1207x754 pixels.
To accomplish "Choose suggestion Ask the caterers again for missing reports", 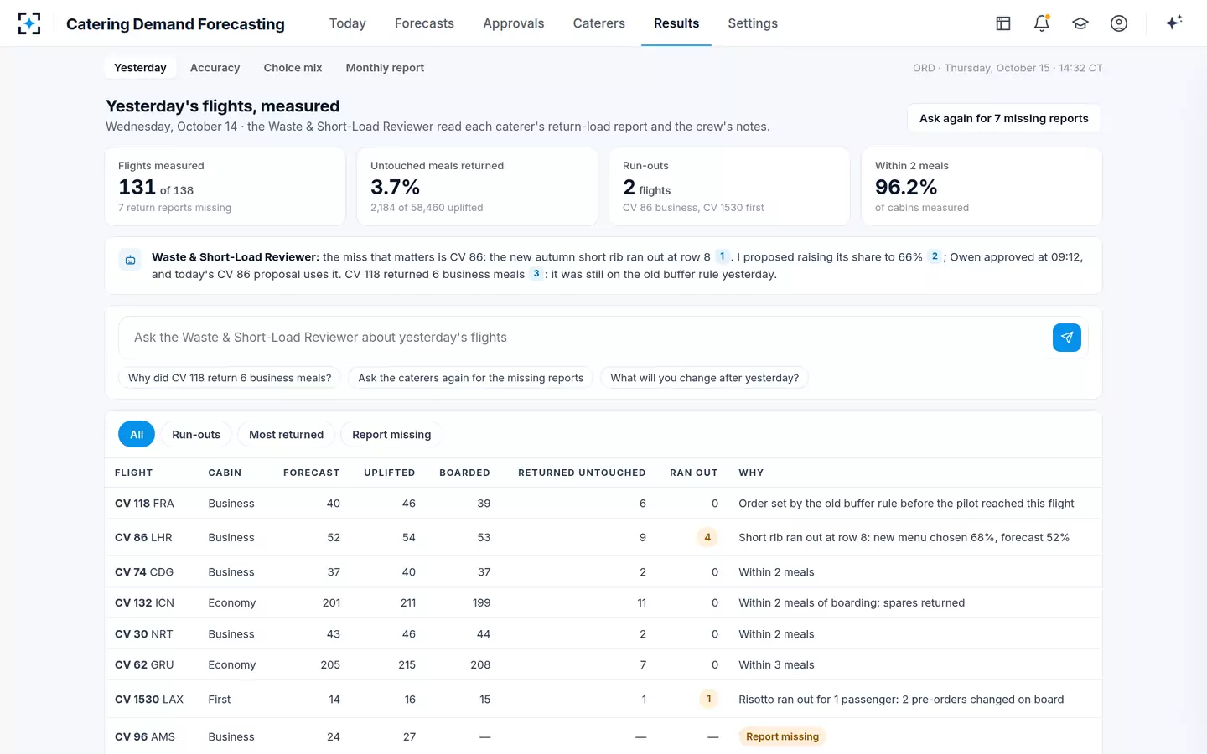I will [471, 378].
